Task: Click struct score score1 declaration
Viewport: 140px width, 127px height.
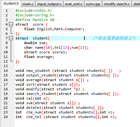Action: [x=45, y=52]
